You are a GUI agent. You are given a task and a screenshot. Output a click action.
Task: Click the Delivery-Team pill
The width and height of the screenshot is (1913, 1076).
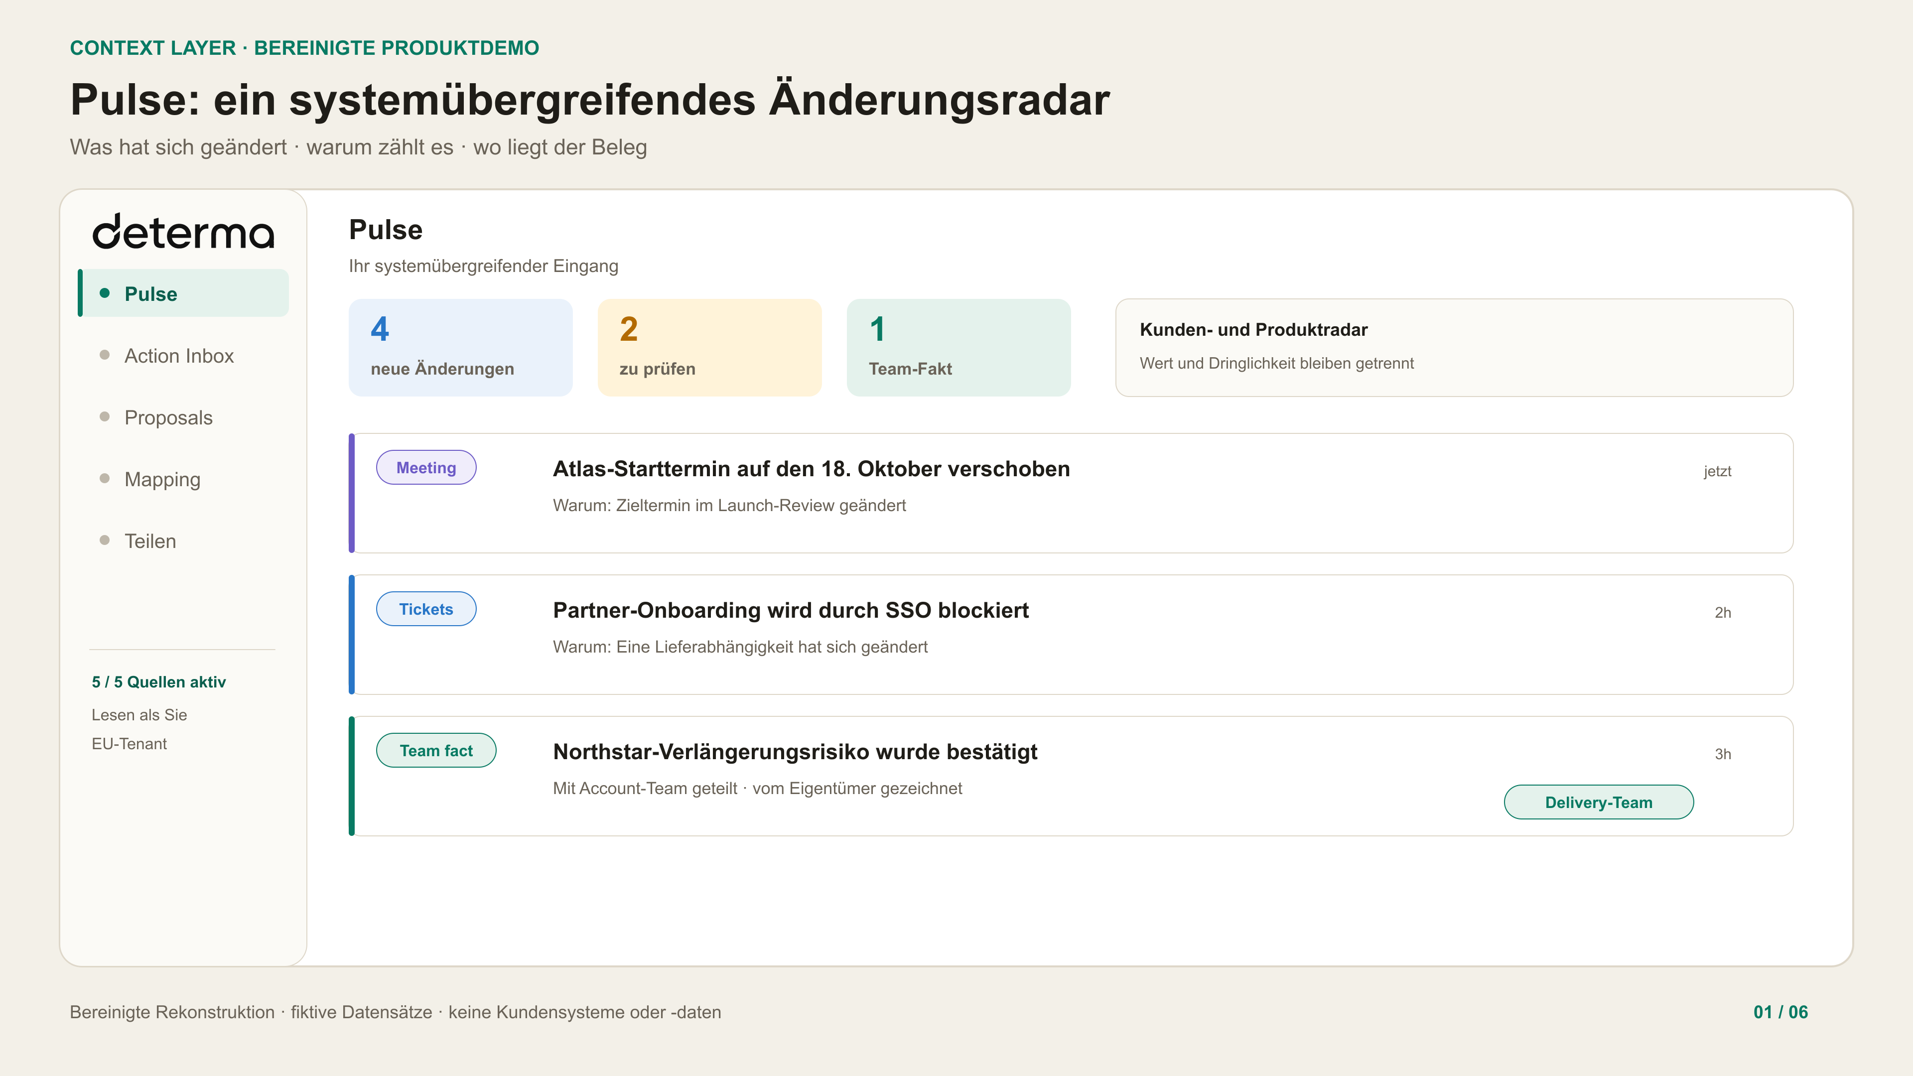point(1599,802)
